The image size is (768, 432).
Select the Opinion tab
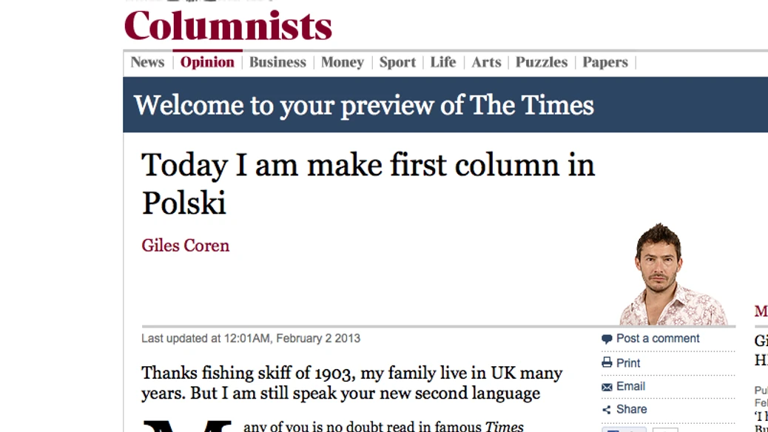(x=207, y=62)
